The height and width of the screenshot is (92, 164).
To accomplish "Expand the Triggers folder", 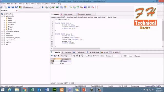I will (x=4, y=27).
